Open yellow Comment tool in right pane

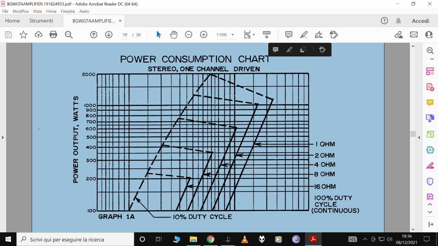point(430,103)
